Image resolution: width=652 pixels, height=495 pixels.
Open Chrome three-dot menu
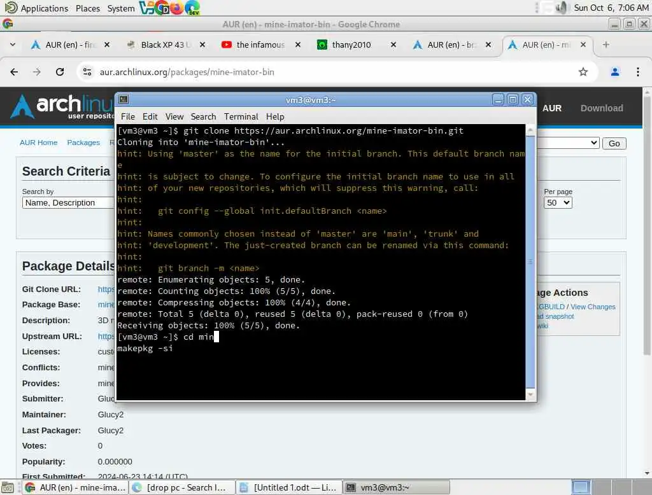637,72
